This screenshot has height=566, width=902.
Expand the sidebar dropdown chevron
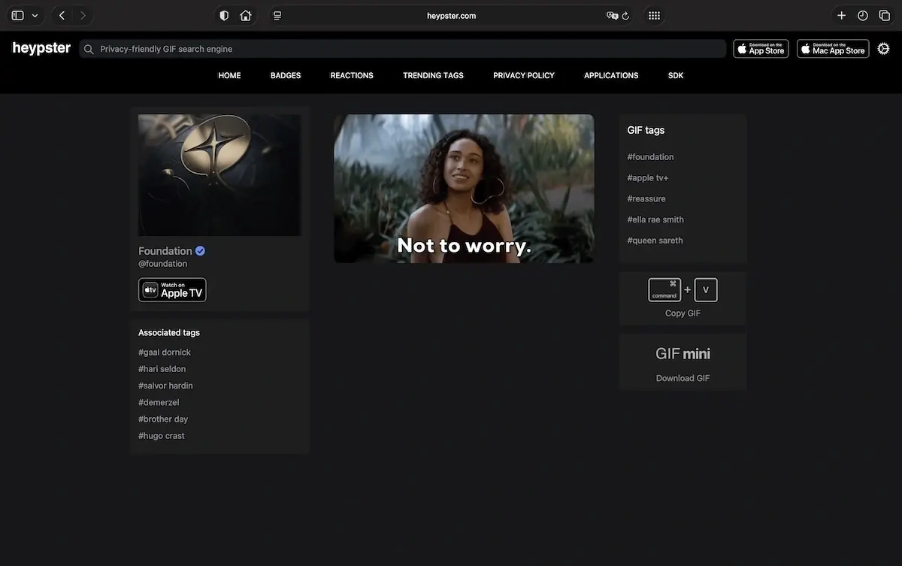pos(35,14)
